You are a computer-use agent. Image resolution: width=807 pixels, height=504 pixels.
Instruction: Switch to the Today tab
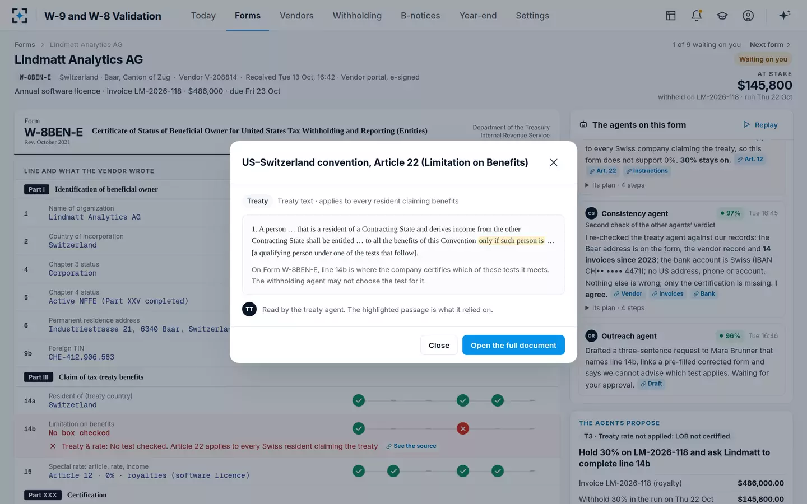pyautogui.click(x=203, y=16)
